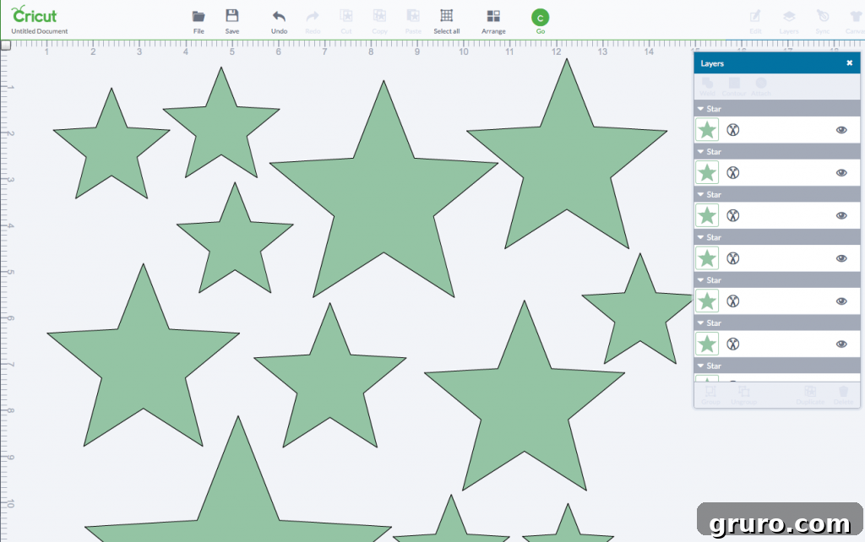
Task: Click the fifth Star layer's cut-type scissors icon
Action: tap(732, 301)
